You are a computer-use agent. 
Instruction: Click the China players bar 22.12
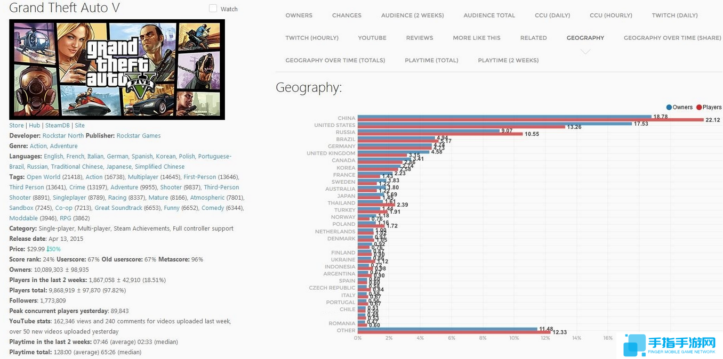click(531, 120)
